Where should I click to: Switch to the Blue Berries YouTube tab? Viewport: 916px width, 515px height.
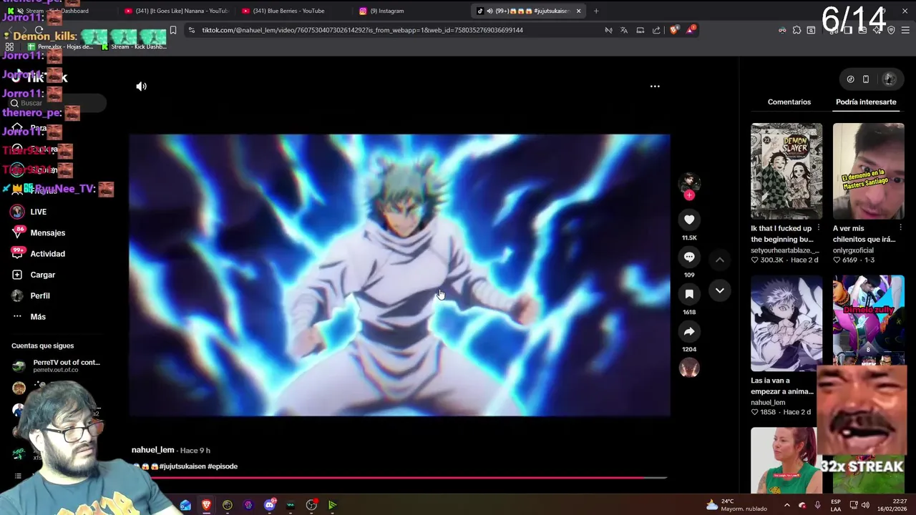(x=288, y=11)
